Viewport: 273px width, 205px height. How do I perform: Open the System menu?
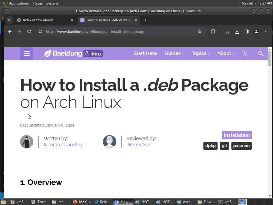pos(52,3)
